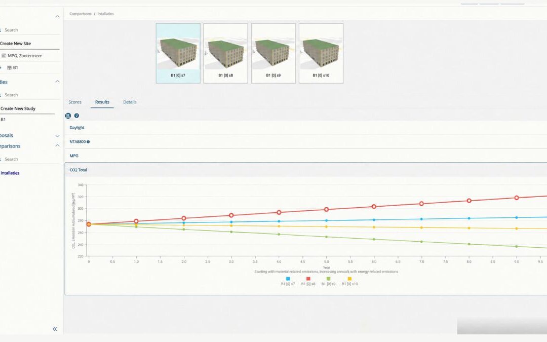The width and height of the screenshot is (547, 342).
Task: Click the 340 y-axis tick label
Action: click(81, 185)
